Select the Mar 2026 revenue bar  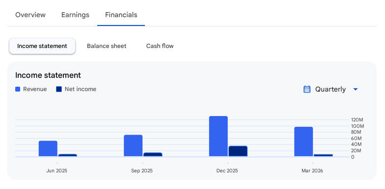coord(303,142)
